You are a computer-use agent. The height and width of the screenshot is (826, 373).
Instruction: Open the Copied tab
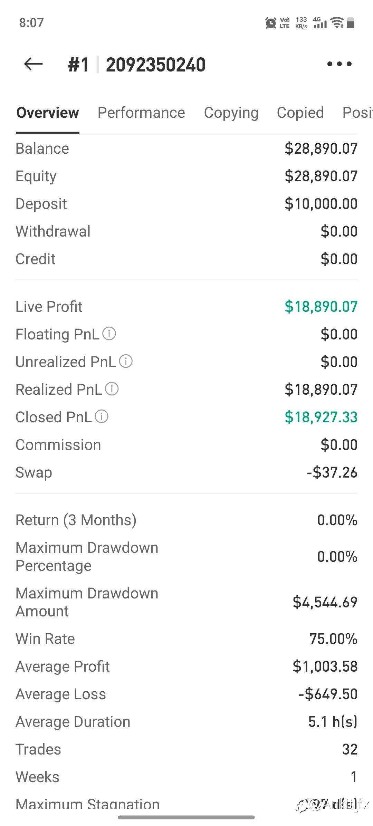point(300,113)
